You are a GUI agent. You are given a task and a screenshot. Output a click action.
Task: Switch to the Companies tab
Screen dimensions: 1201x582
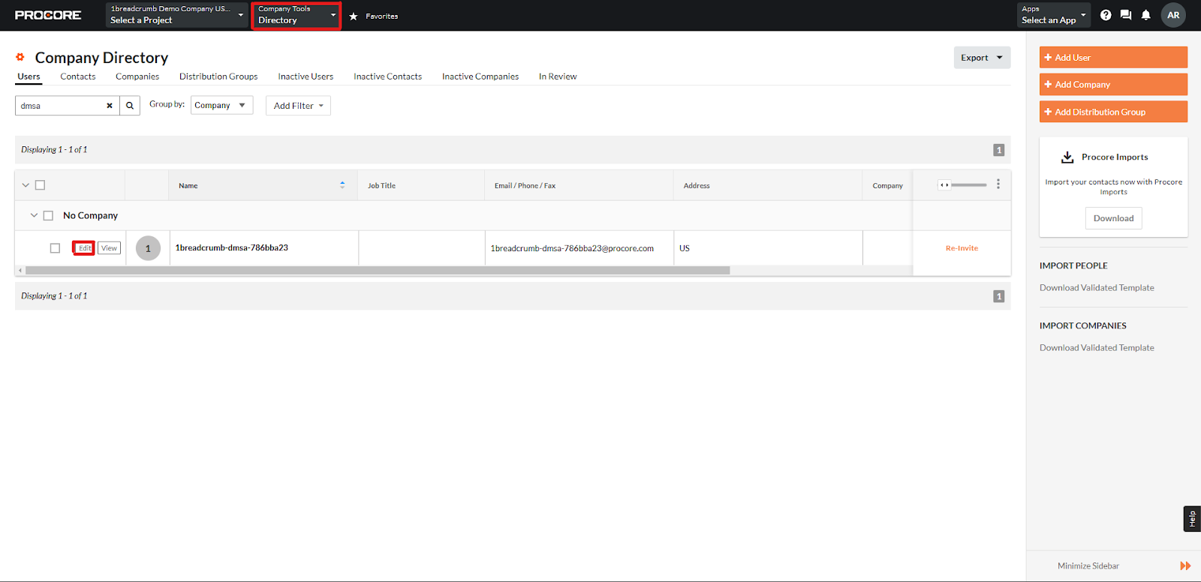tap(137, 76)
